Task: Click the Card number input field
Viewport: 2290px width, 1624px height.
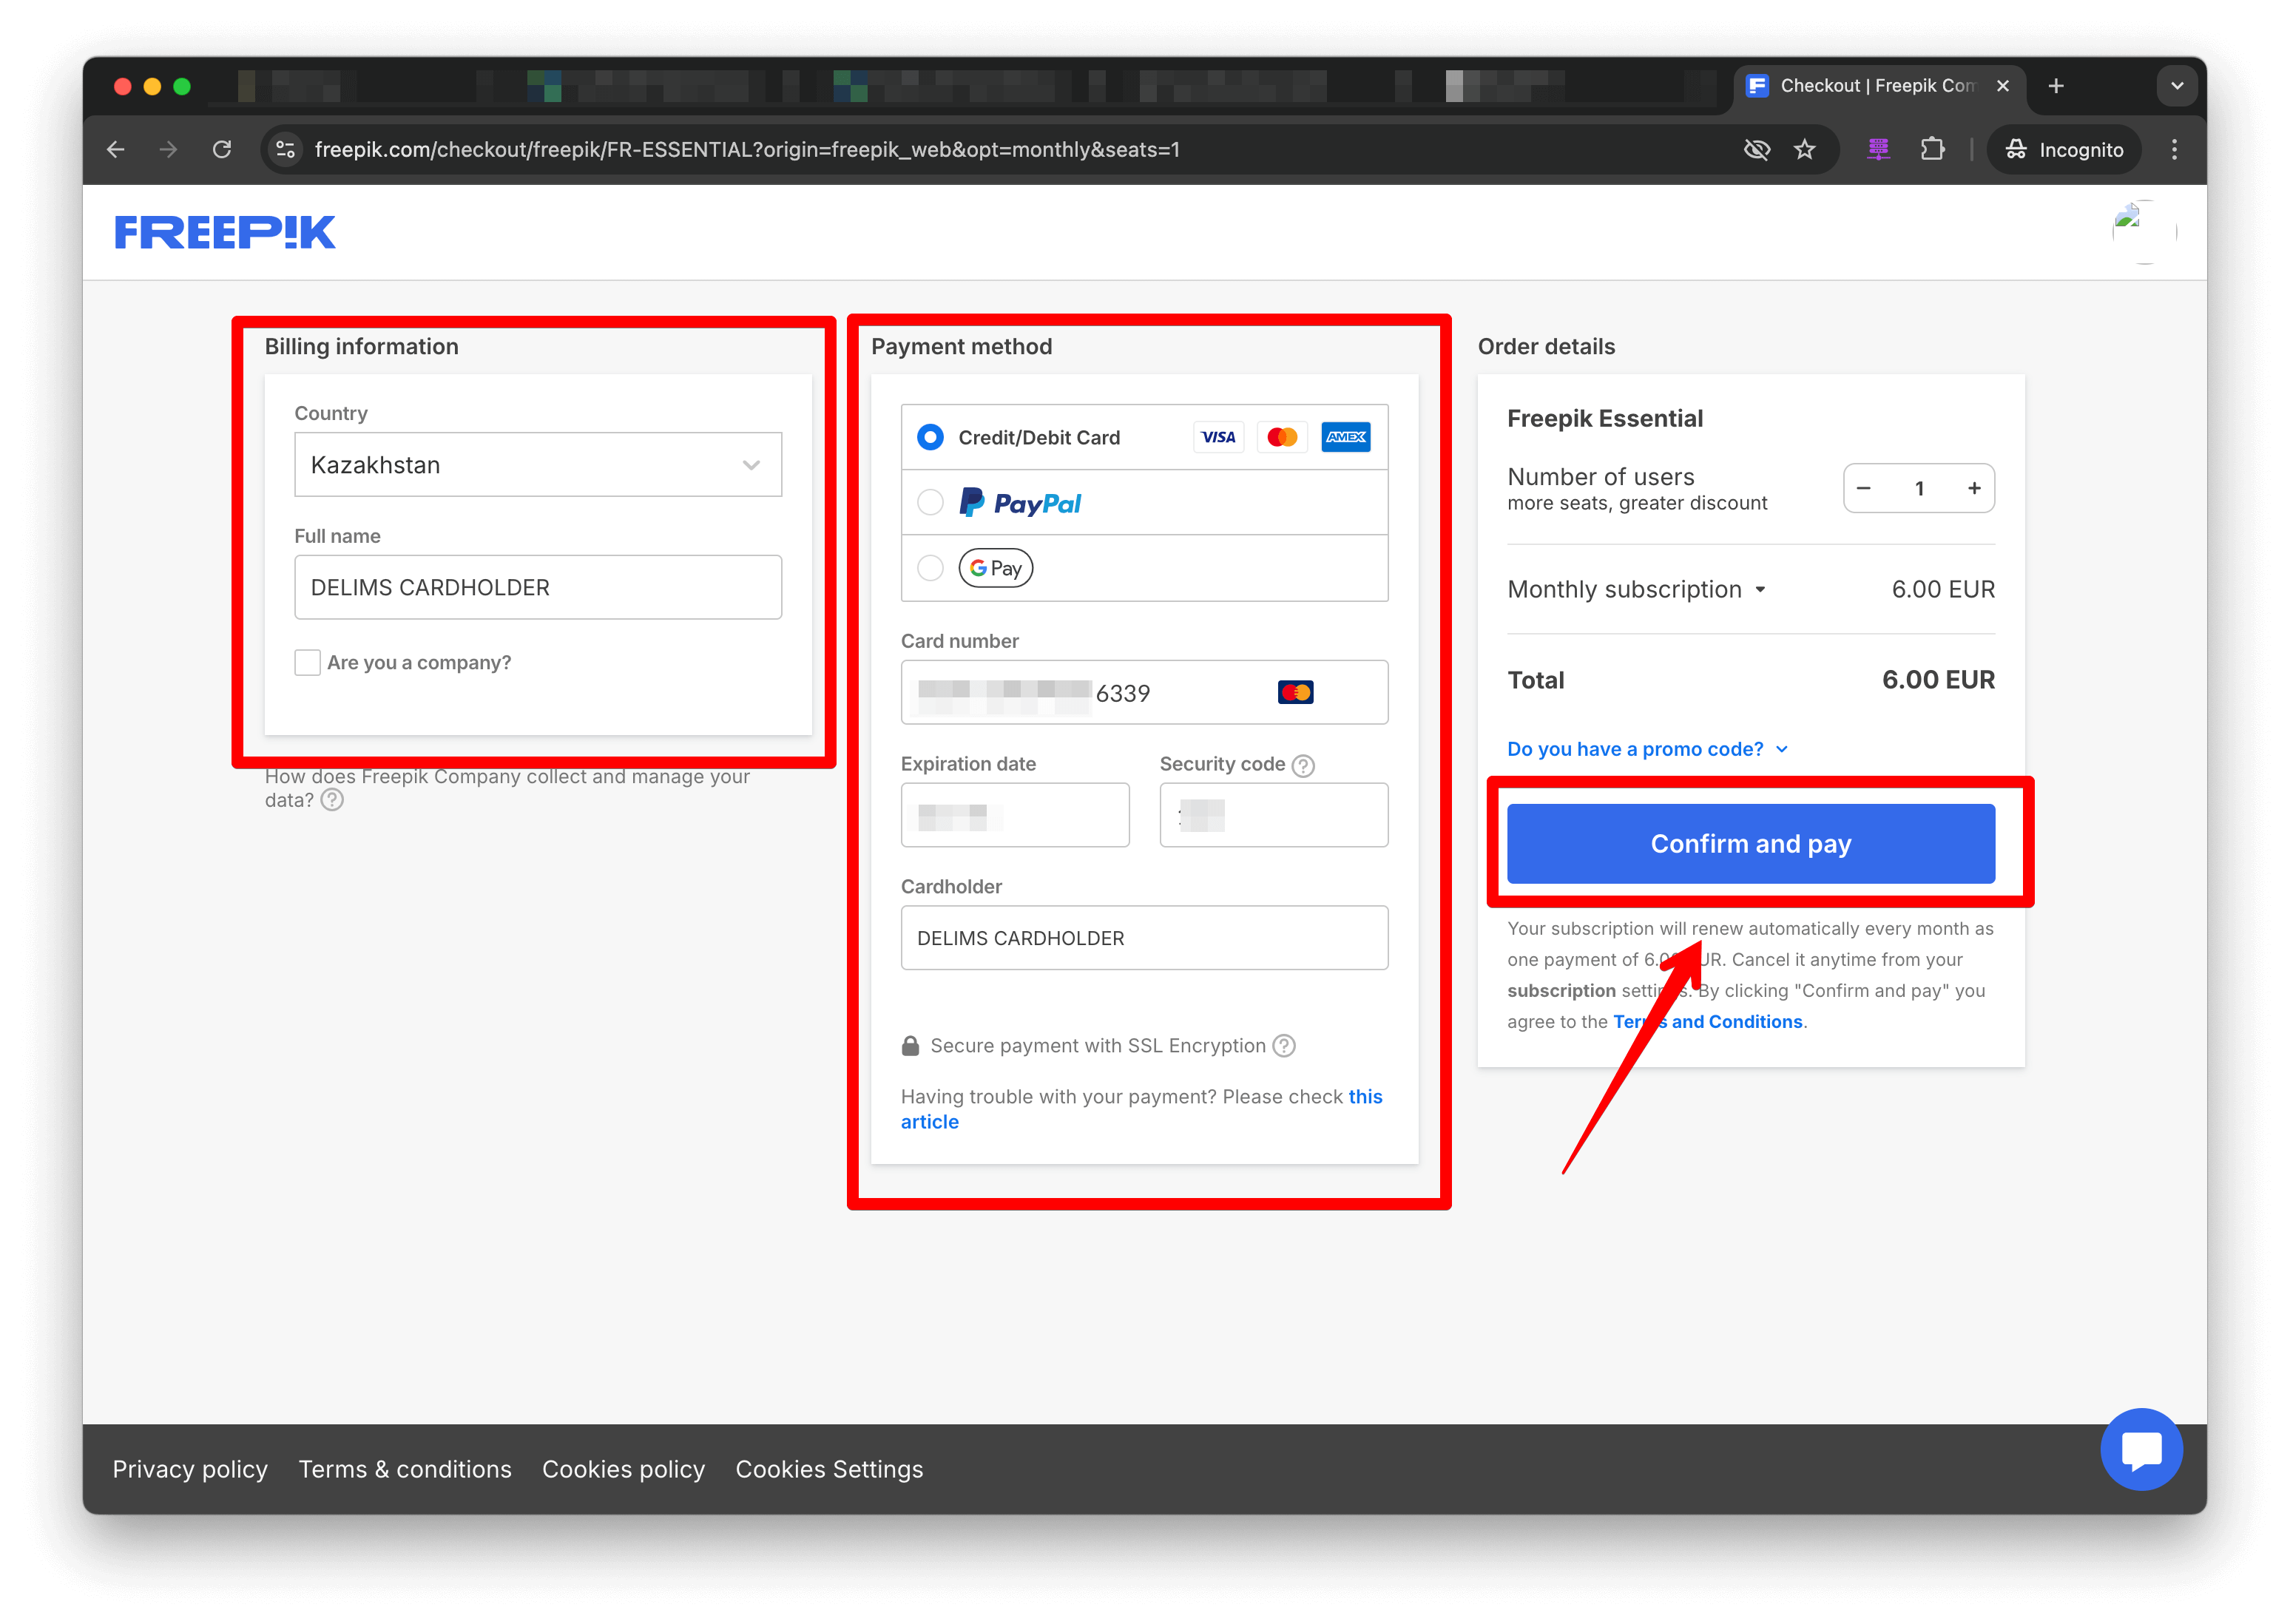Action: 1144,692
